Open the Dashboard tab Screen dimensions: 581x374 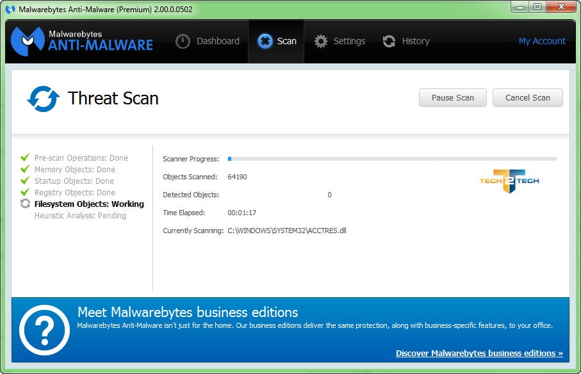[208, 41]
